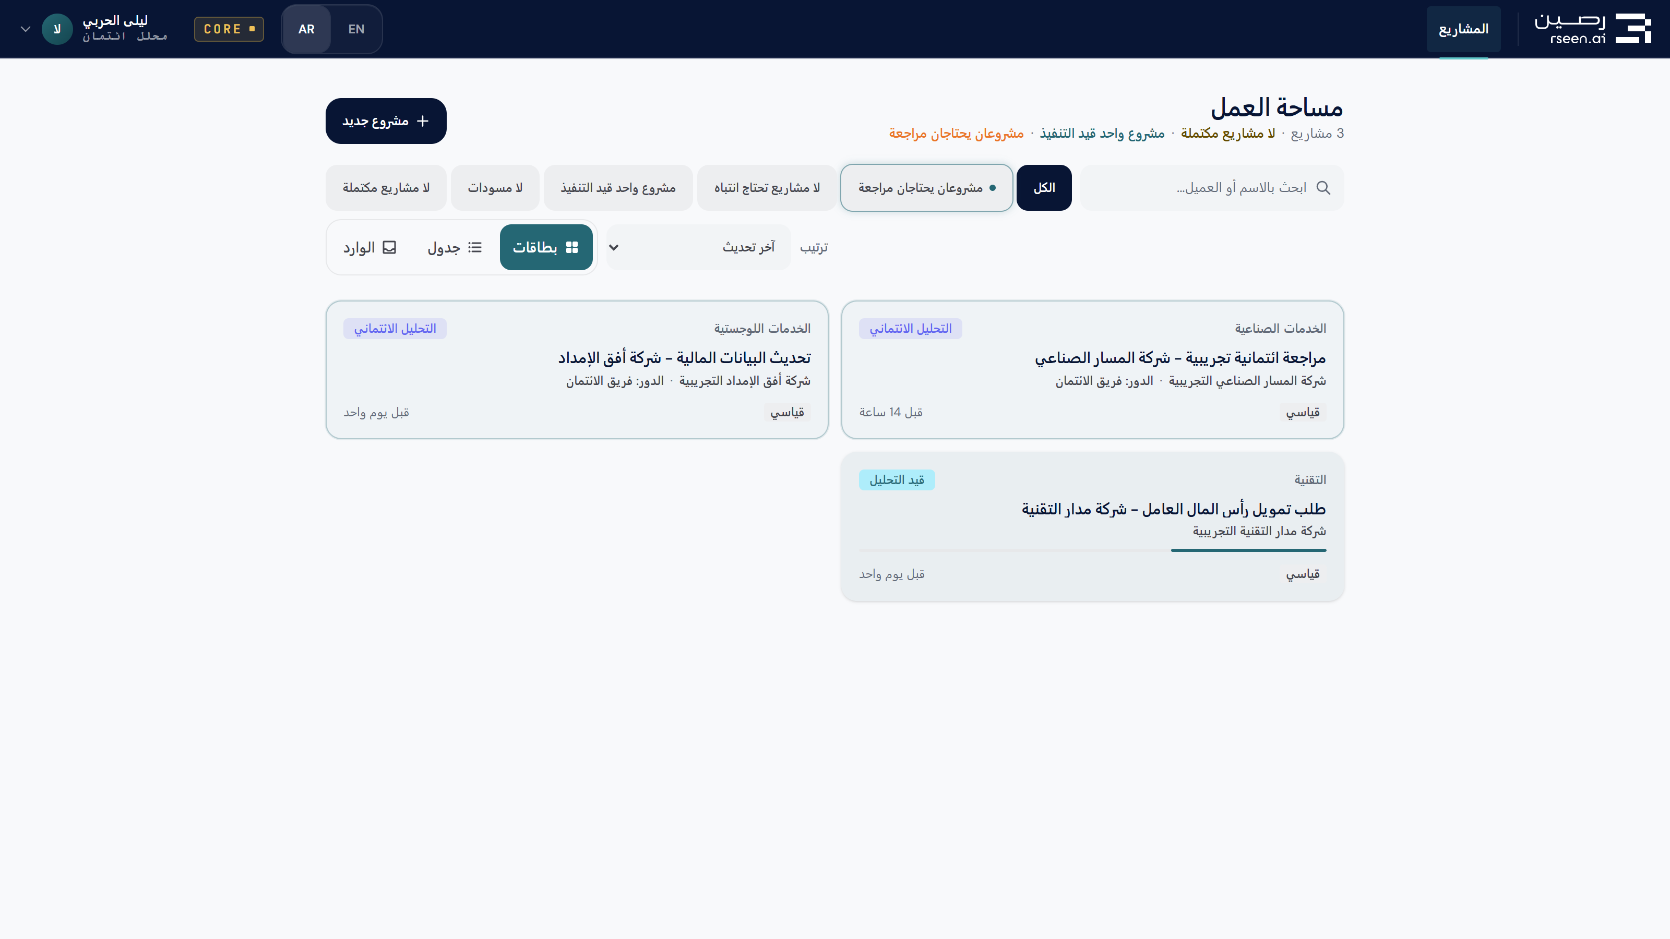1670x939 pixels.
Task: Click شركة أفق الإمداد التجريبية client name
Action: (x=745, y=381)
